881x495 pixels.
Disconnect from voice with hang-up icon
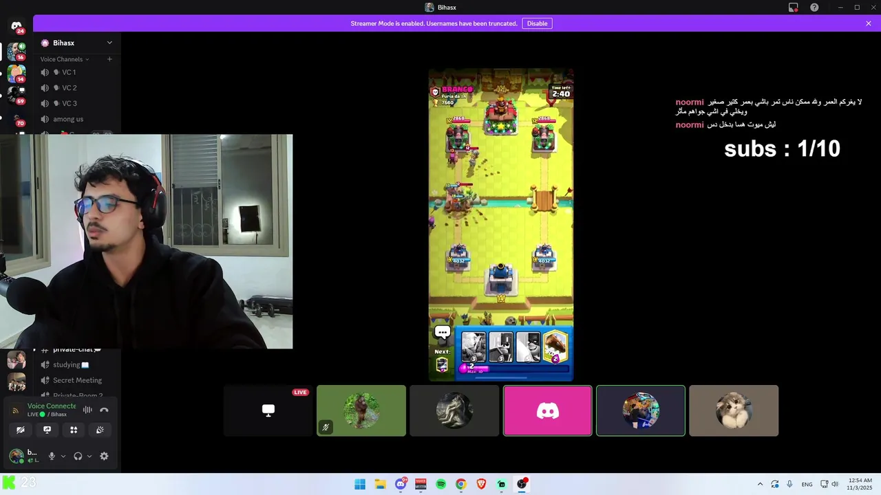pos(104,410)
